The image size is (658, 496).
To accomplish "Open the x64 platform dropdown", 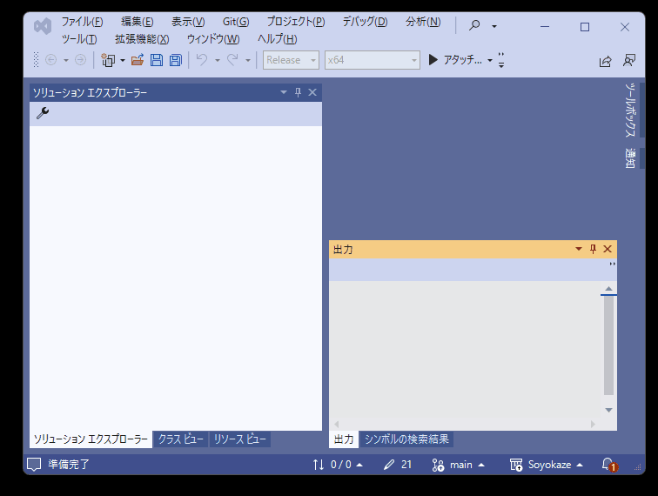I will tap(373, 60).
